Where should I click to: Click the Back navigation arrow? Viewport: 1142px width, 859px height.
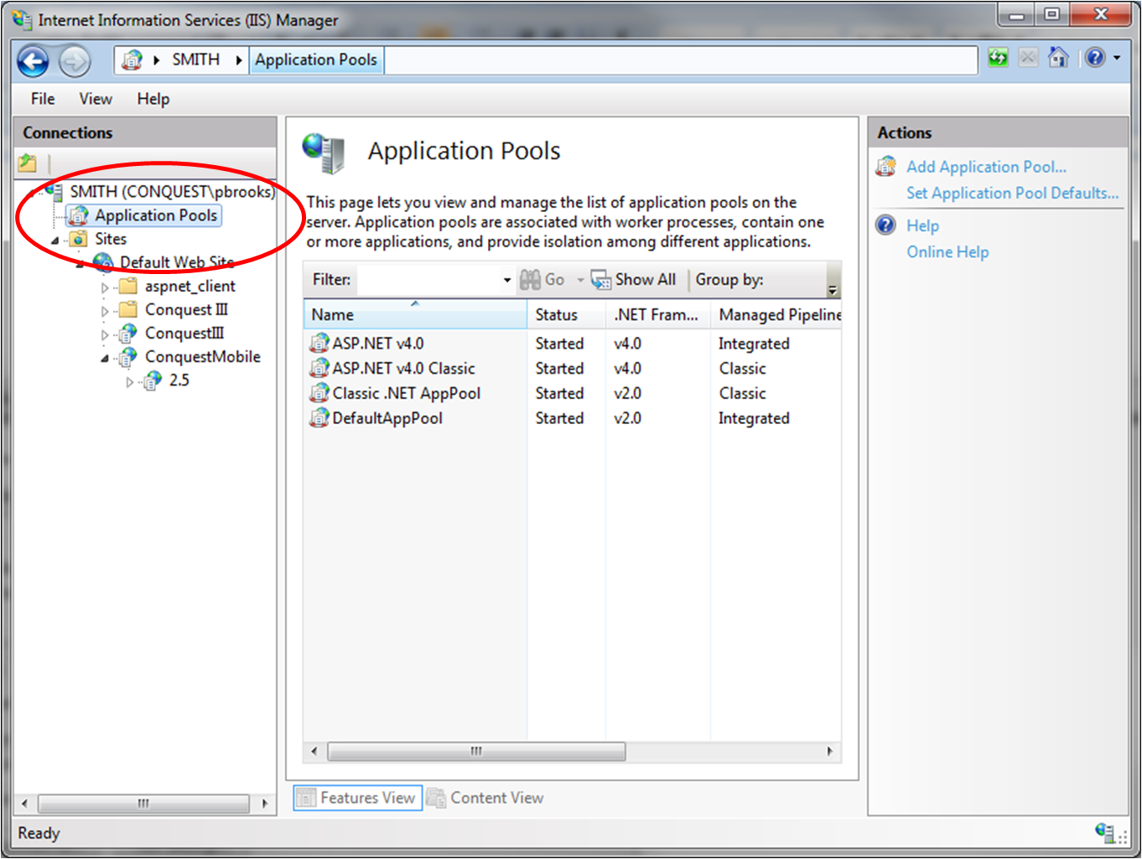(x=33, y=61)
